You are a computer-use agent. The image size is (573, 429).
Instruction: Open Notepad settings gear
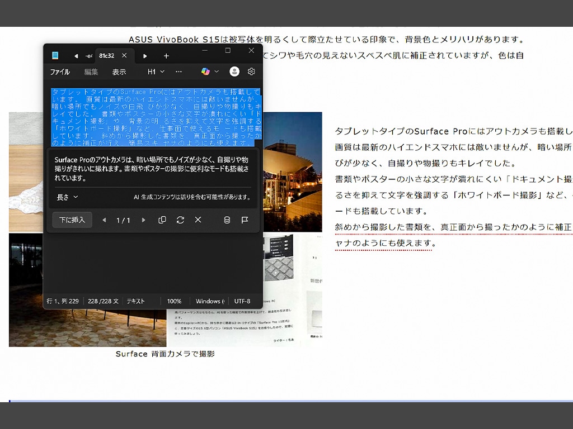click(251, 71)
